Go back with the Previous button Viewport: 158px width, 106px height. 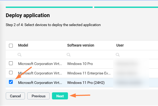(39, 96)
